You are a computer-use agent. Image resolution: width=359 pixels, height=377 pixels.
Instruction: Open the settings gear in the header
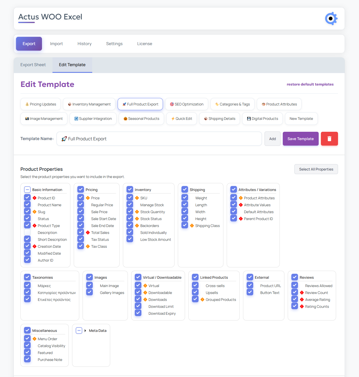tap(331, 19)
